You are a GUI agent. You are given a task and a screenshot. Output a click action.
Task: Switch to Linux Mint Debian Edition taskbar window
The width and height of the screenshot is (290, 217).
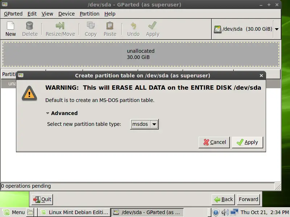(74, 212)
